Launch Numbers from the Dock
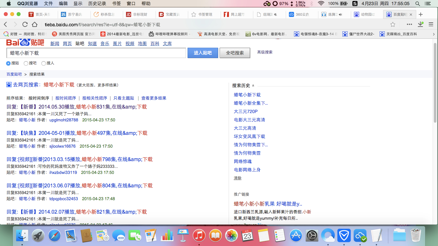 (x=167, y=236)
